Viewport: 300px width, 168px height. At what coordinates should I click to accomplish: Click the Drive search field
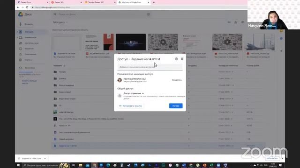pyautogui.click(x=101, y=14)
